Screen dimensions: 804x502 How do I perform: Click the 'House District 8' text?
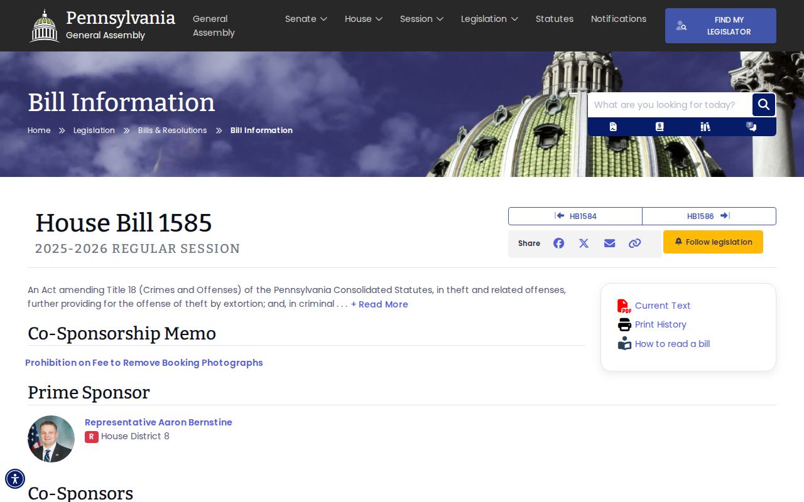click(135, 437)
